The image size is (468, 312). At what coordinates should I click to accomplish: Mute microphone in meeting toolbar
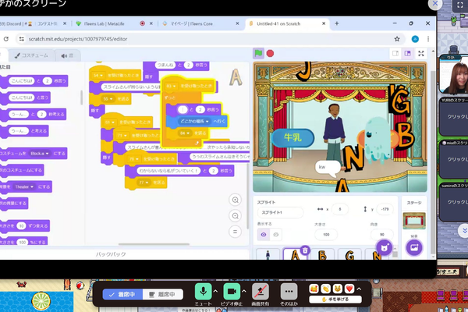(x=204, y=292)
